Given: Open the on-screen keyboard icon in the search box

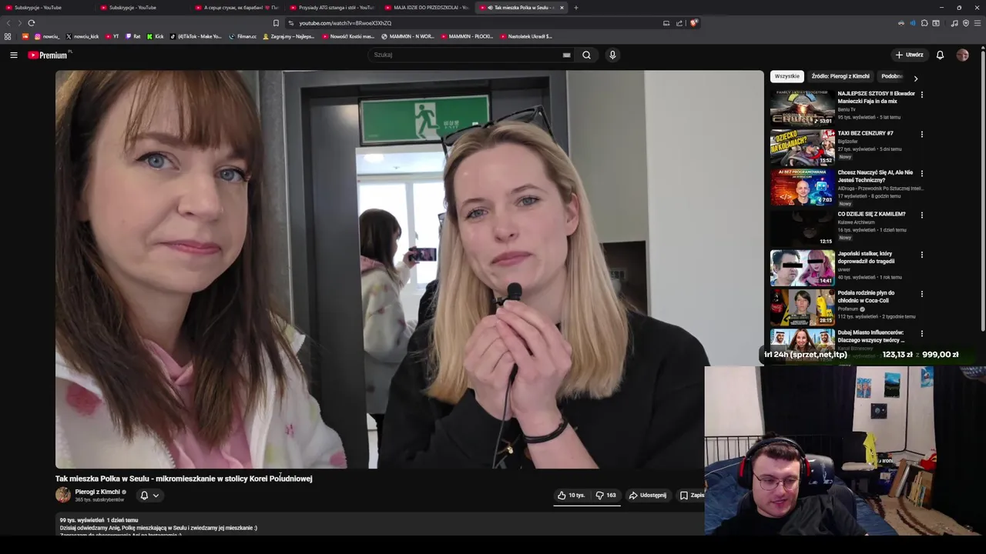Looking at the screenshot, I should (566, 55).
